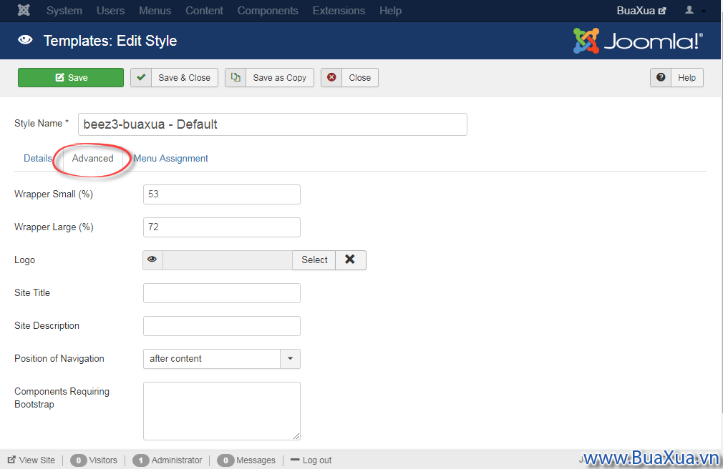Click the Logo path read-only field
The height and width of the screenshot is (469, 723).
tap(228, 260)
